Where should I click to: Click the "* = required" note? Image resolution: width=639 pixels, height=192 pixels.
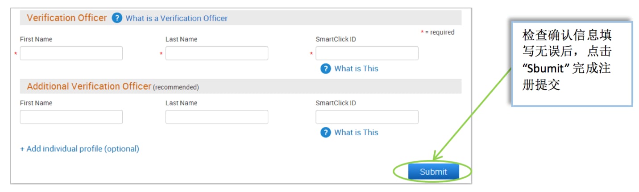(437, 32)
